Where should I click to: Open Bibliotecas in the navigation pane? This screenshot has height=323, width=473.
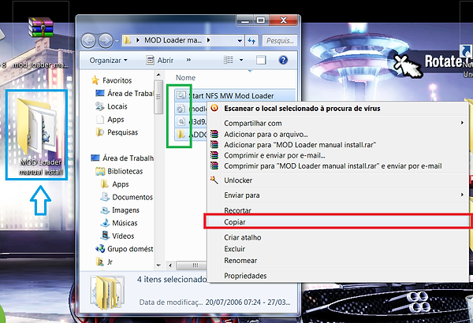point(119,171)
